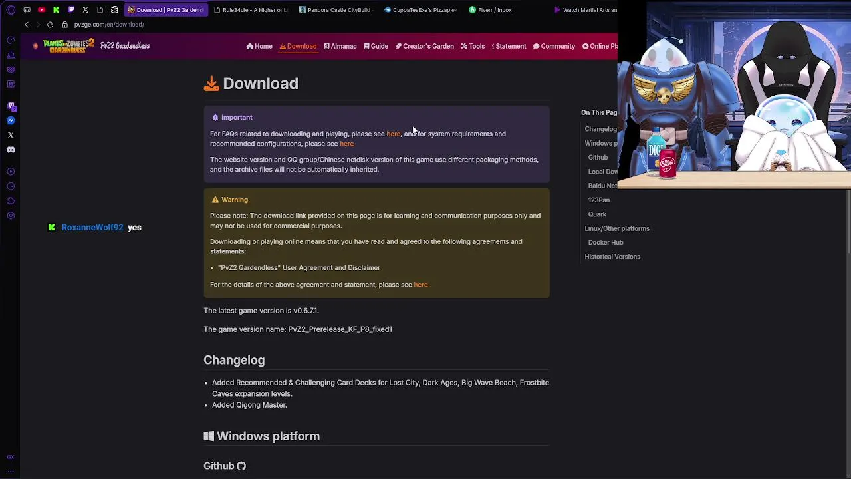Image resolution: width=851 pixels, height=479 pixels.
Task: Open Online Play in the site navbar
Action: point(600,46)
